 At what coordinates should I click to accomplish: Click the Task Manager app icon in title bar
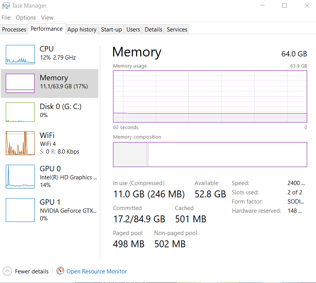click(x=6, y=6)
